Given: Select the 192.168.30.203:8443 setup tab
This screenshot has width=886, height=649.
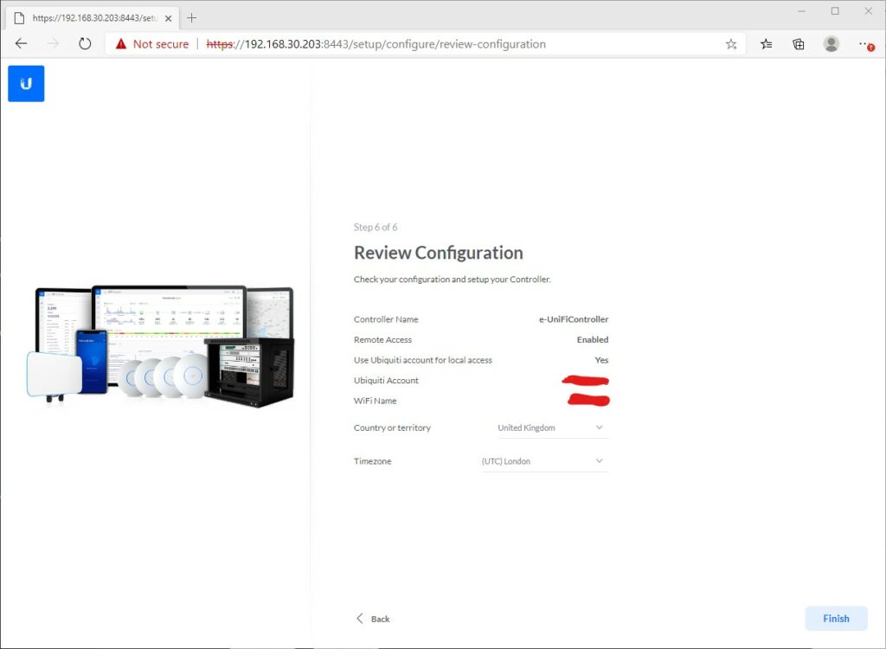Looking at the screenshot, I should click(x=93, y=18).
